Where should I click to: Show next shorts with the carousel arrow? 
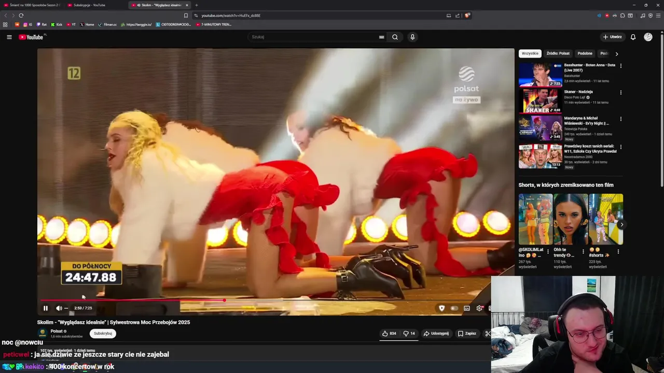point(621,224)
